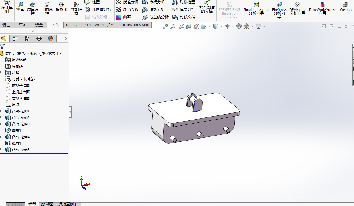This screenshot has height=206, width=354.
Task: Select FeatureManager design tree tab
Action: pos(4,39)
